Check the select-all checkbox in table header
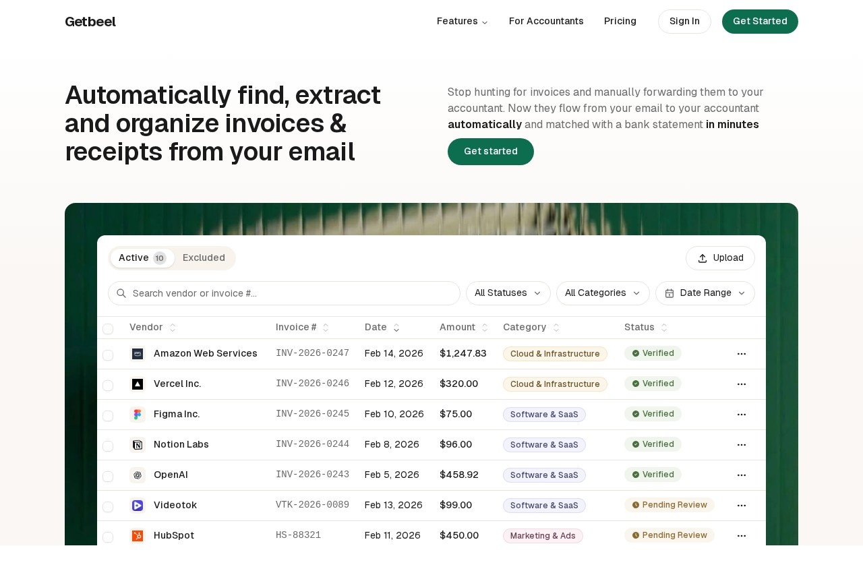 [108, 329]
